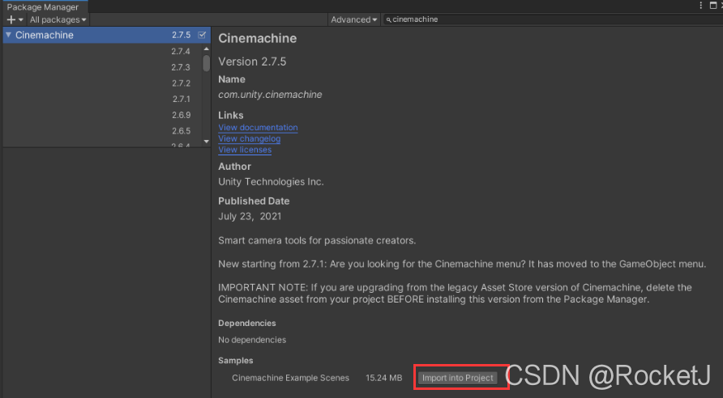Viewport: 723px width, 398px height.
Task: Click the version list scroll up arrow
Action: pos(206,49)
